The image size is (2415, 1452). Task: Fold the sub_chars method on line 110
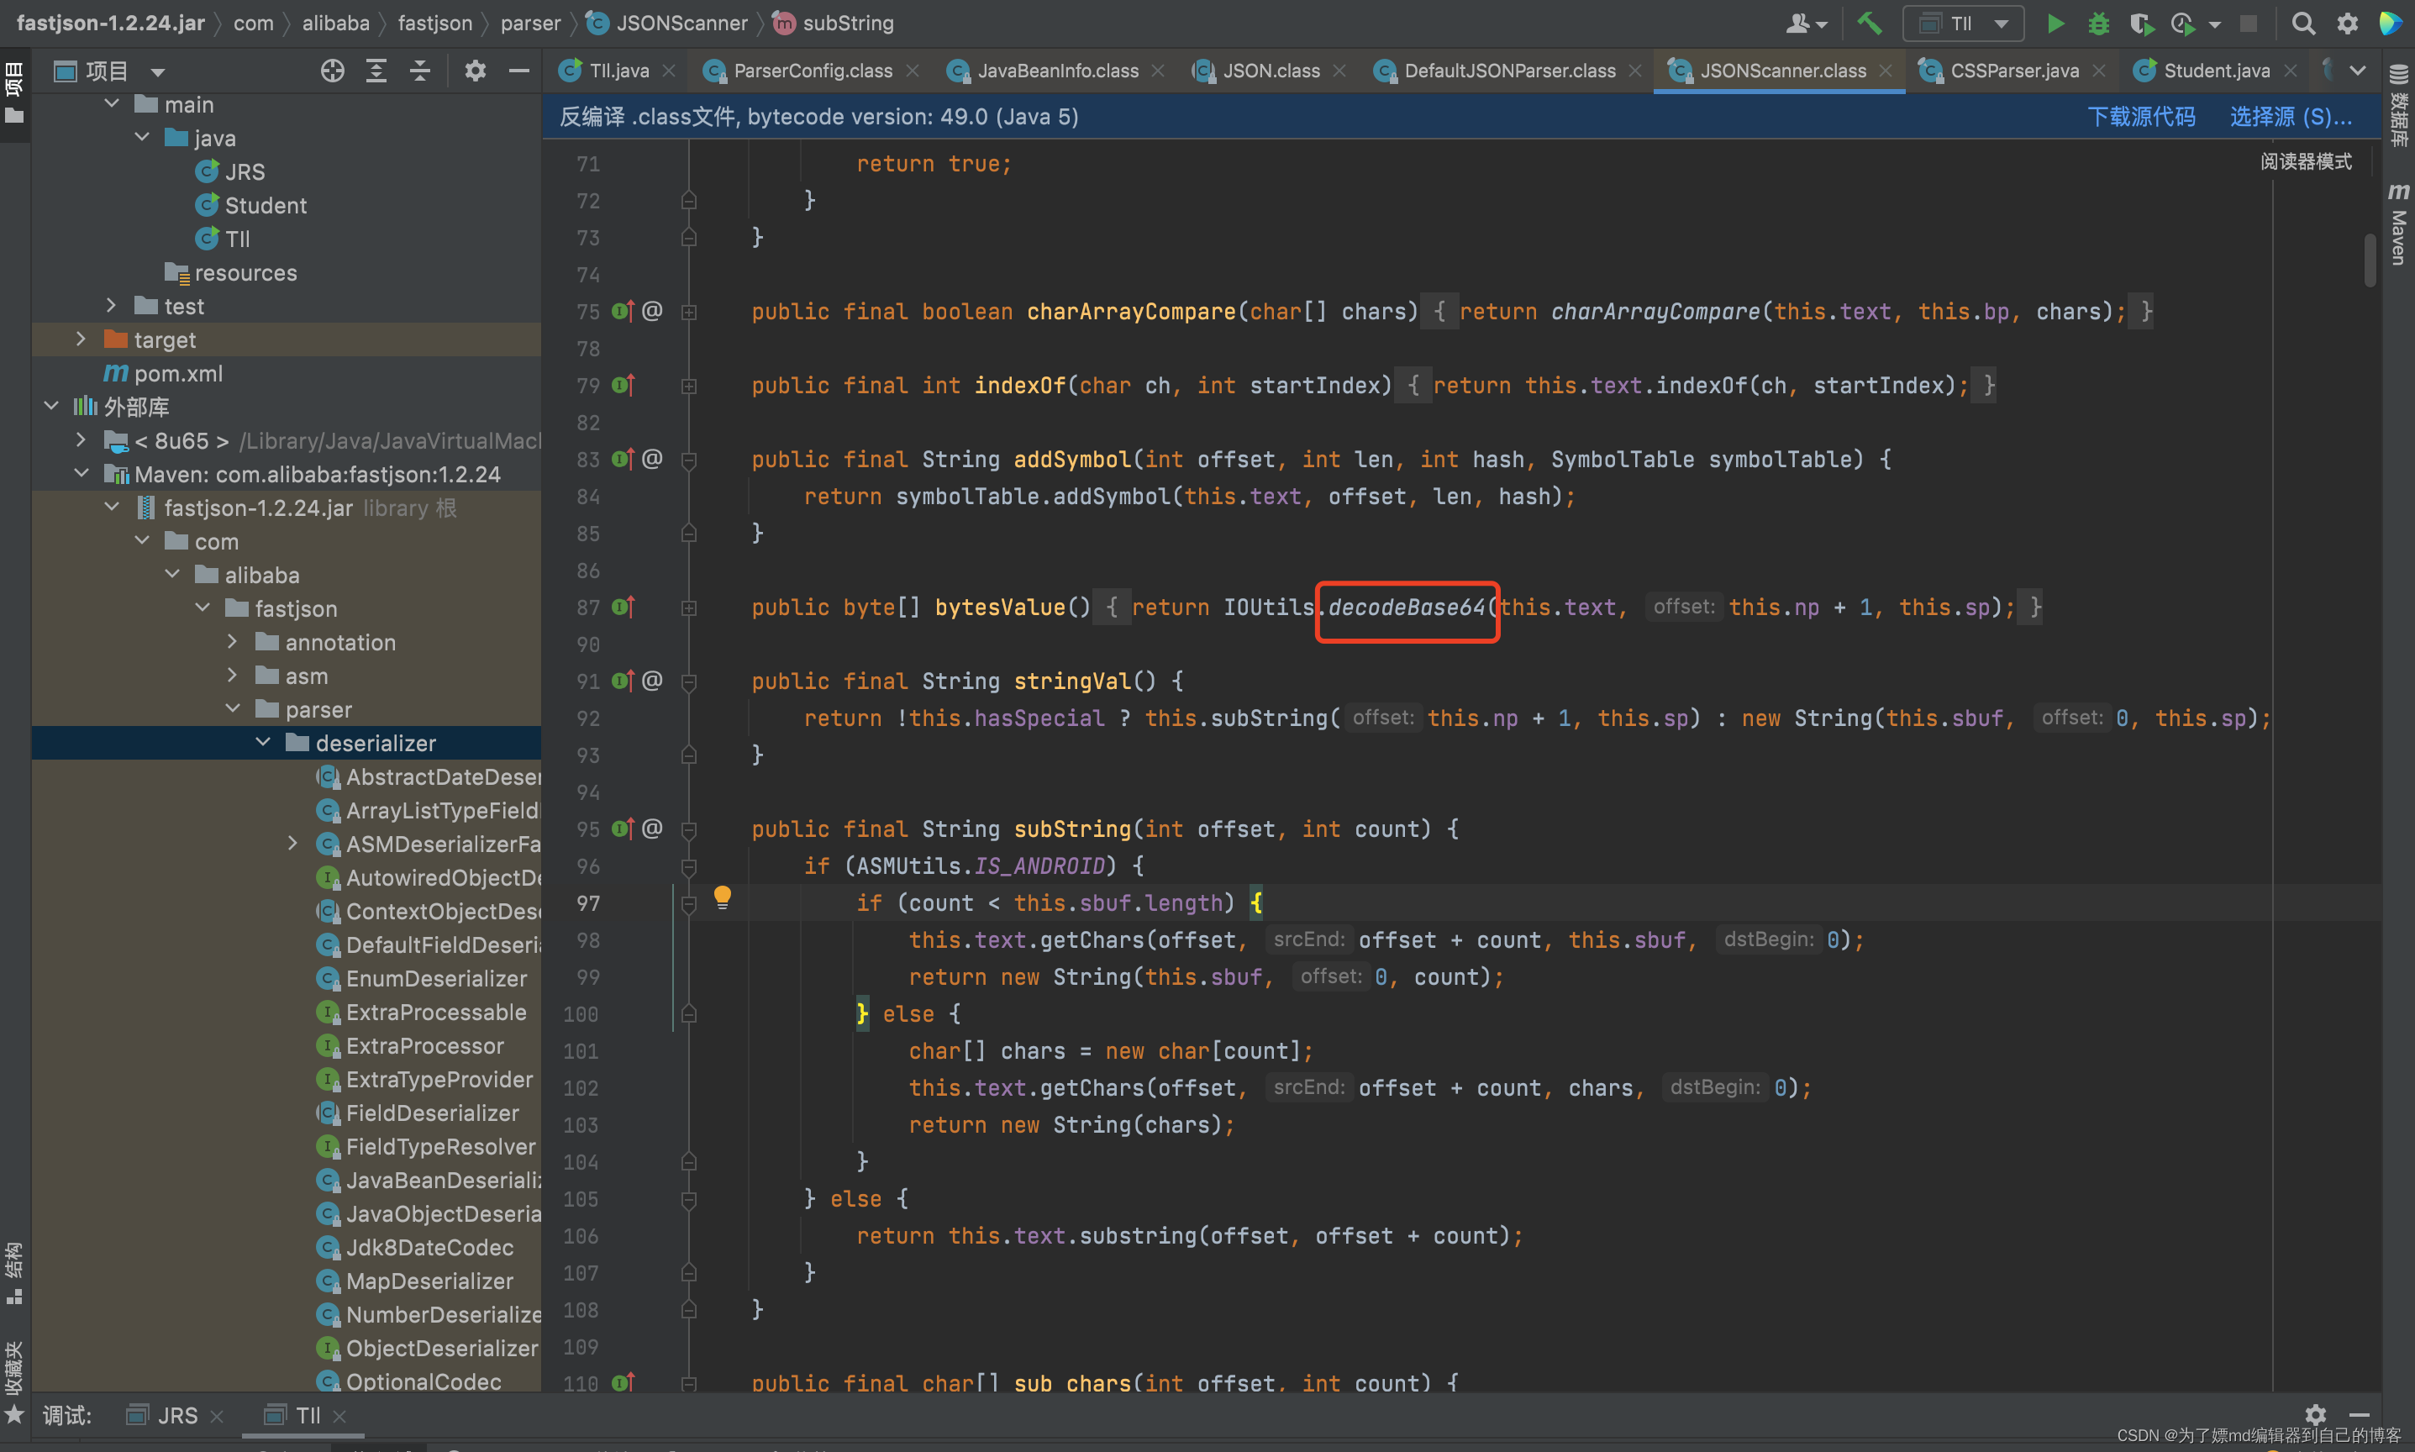688,1382
